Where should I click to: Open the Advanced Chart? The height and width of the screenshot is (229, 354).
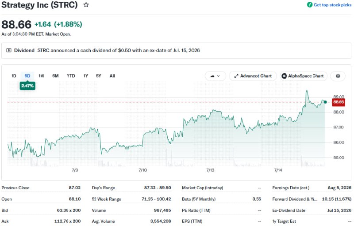click(x=253, y=76)
